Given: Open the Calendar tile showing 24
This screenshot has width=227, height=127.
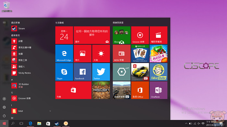Looking at the screenshot, I should click(x=64, y=35).
